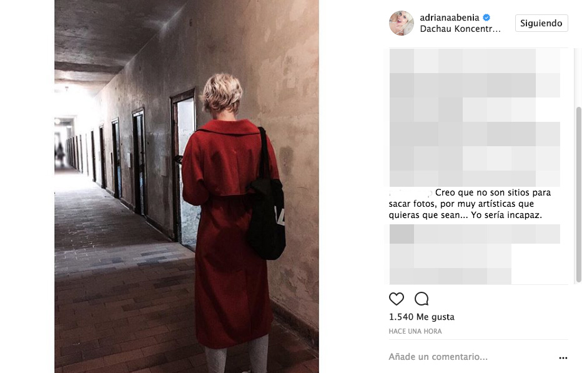Click the HACE UNA HORA timestamp
Image resolution: width=582 pixels, height=373 pixels.
[x=415, y=331]
